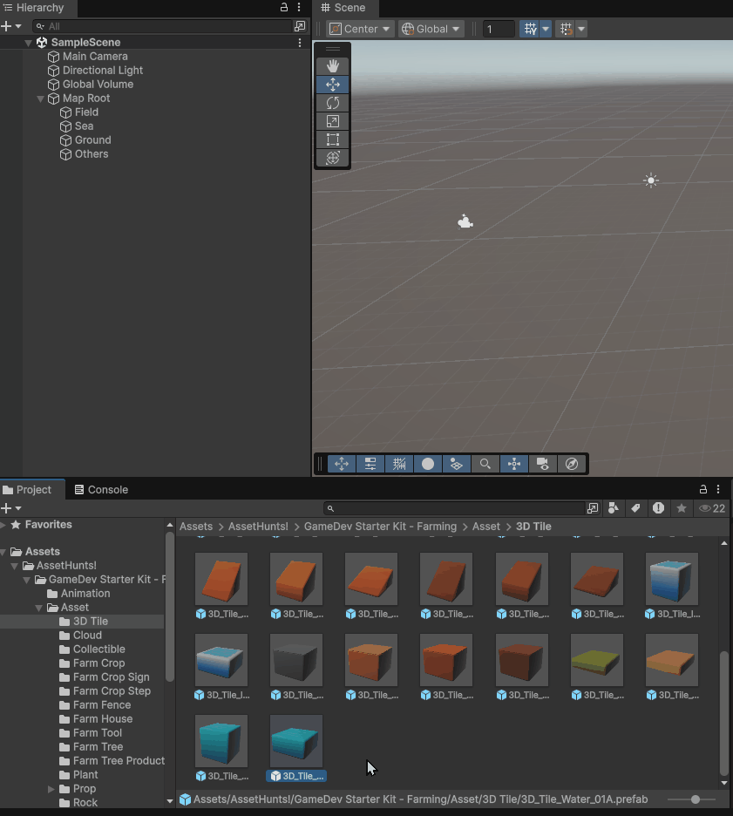Adjust the asset thumbnail size slider
The image size is (733, 816).
[x=695, y=799]
